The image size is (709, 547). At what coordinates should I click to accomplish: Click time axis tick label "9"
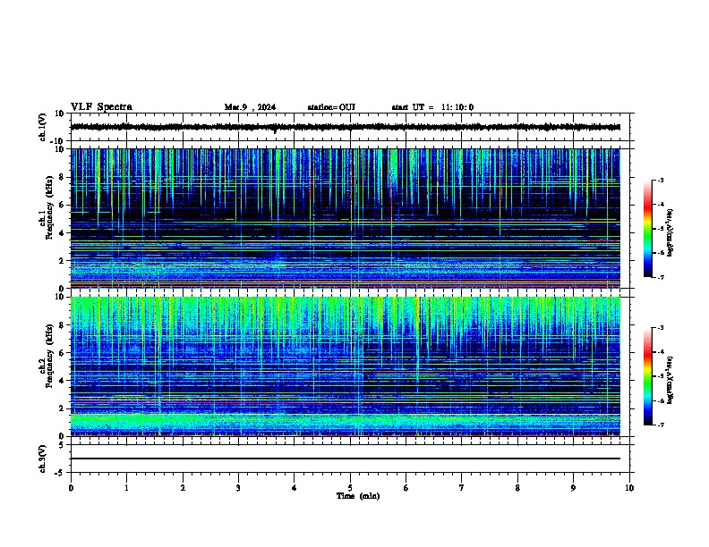pyautogui.click(x=573, y=488)
